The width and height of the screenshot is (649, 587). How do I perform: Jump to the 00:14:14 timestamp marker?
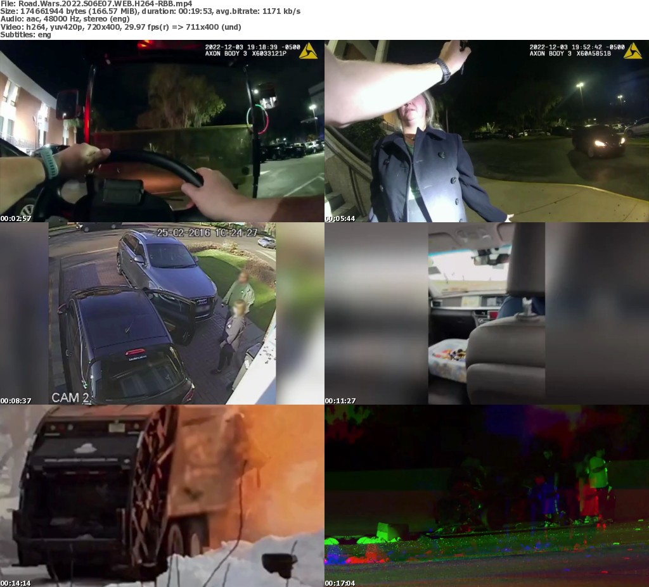pyautogui.click(x=16, y=583)
